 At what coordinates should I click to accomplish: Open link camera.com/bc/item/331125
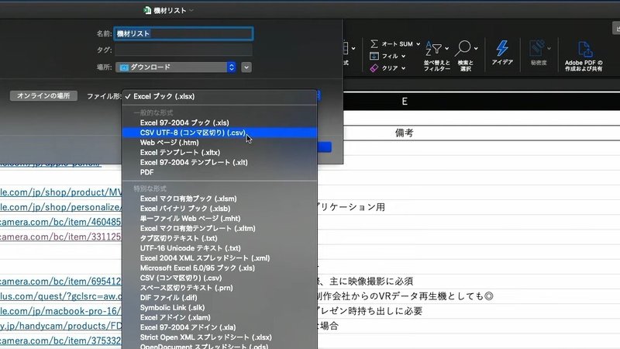[x=61, y=237]
